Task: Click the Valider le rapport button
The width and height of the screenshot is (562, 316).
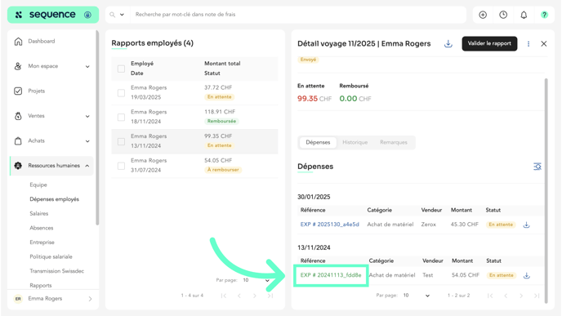Action: pyautogui.click(x=489, y=44)
